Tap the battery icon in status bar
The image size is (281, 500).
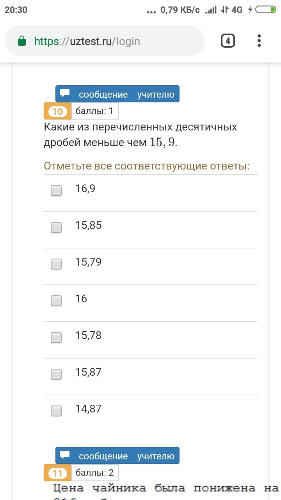point(265,10)
